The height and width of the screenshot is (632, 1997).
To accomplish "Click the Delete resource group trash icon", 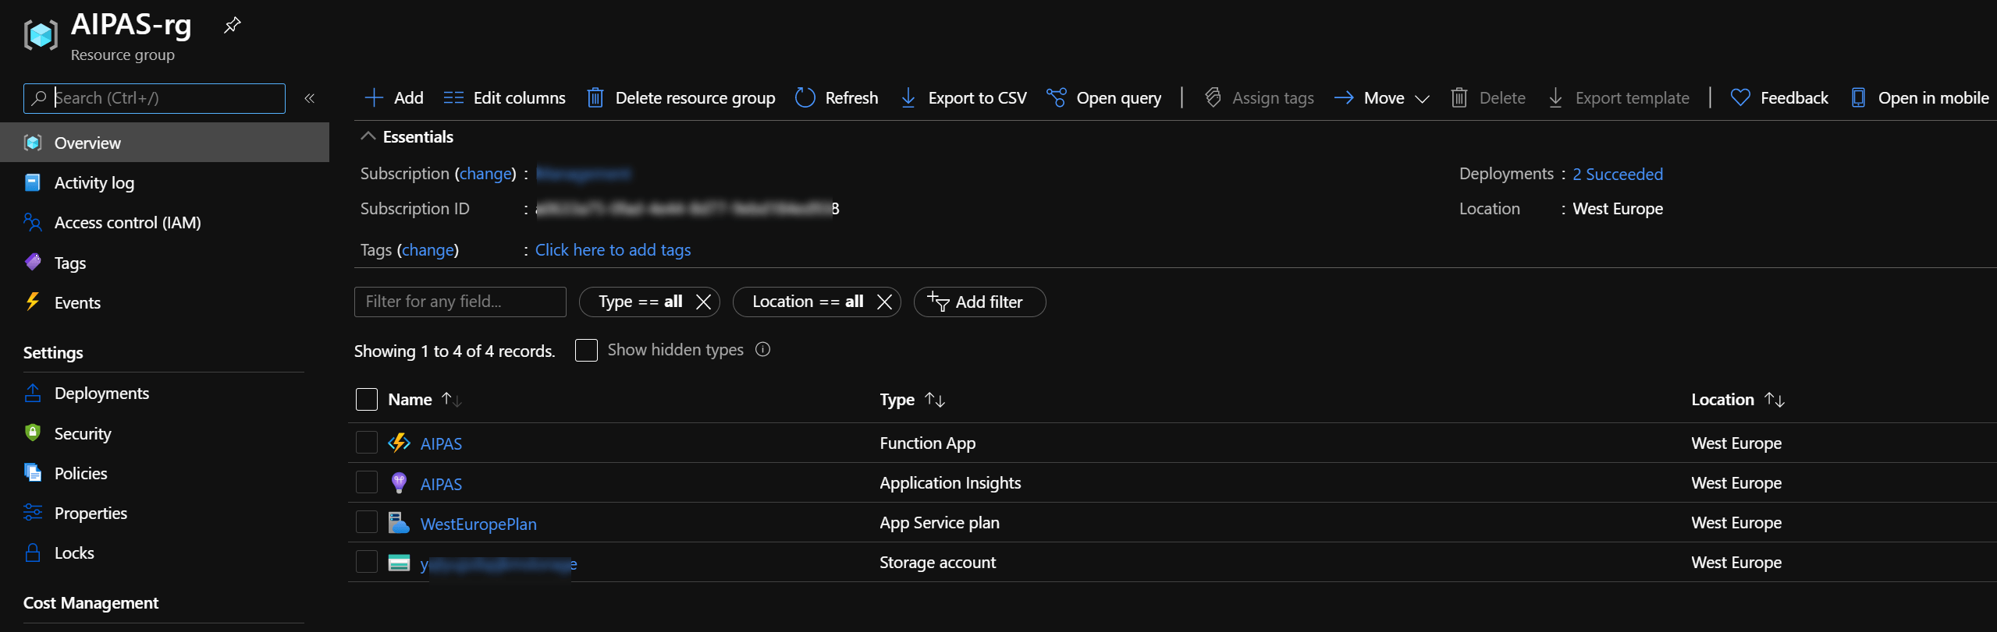I will pos(595,98).
